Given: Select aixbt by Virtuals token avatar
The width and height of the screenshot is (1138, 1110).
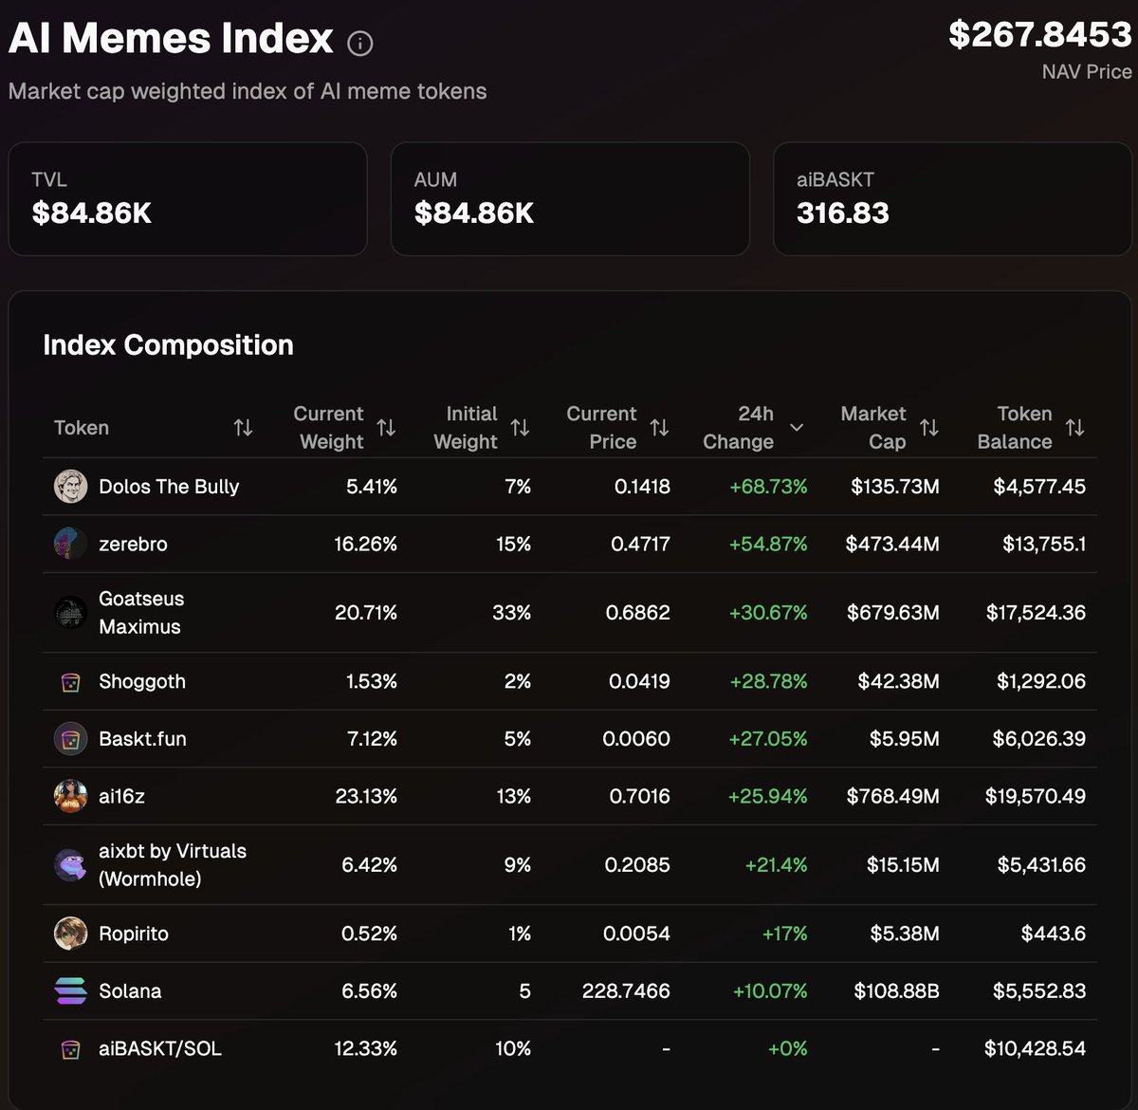Looking at the screenshot, I should 70,864.
